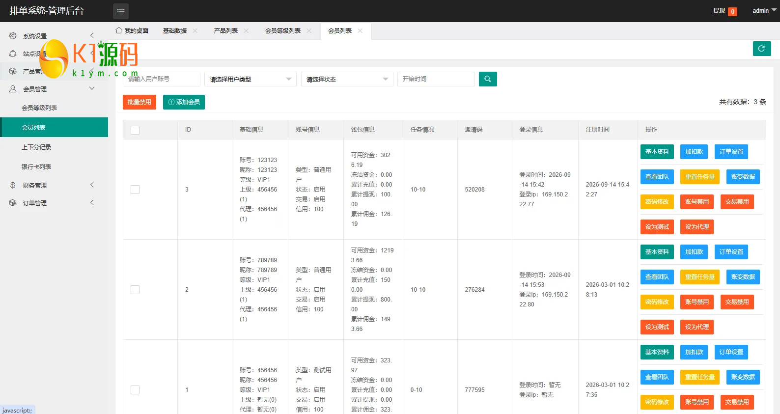The image size is (780, 414).
Task: Click 密码修改 for account 789789
Action: click(657, 302)
